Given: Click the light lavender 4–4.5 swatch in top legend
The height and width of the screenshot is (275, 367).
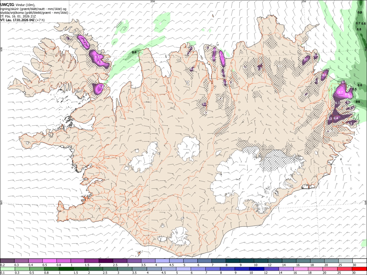Looking at the screenshot, I should 162,261.
